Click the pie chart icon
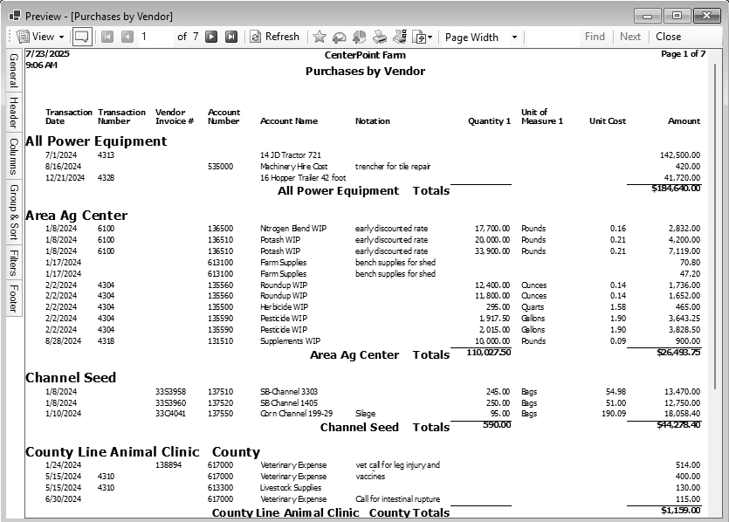The width and height of the screenshot is (729, 522). (x=359, y=37)
